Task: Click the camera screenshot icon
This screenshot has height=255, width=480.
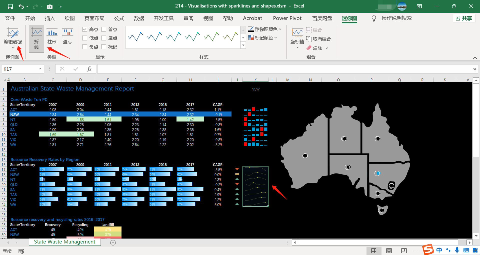Action: [x=50, y=6]
